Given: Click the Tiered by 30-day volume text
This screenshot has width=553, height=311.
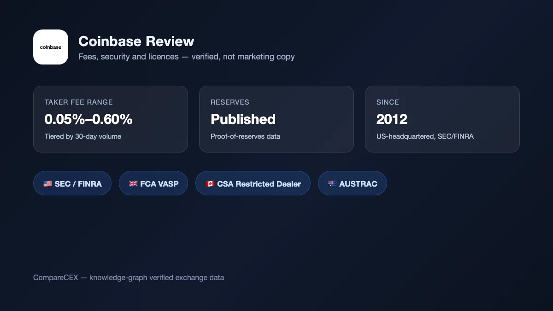Looking at the screenshot, I should coord(83,136).
